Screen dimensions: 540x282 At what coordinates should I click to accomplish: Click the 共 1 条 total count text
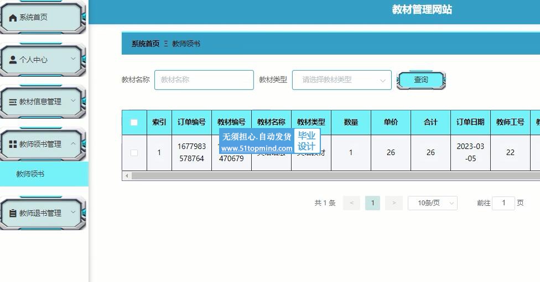[325, 203]
